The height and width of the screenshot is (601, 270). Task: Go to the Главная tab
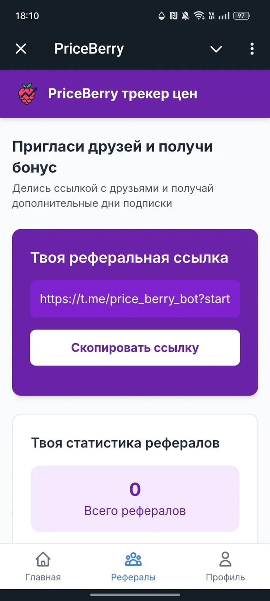(43, 566)
